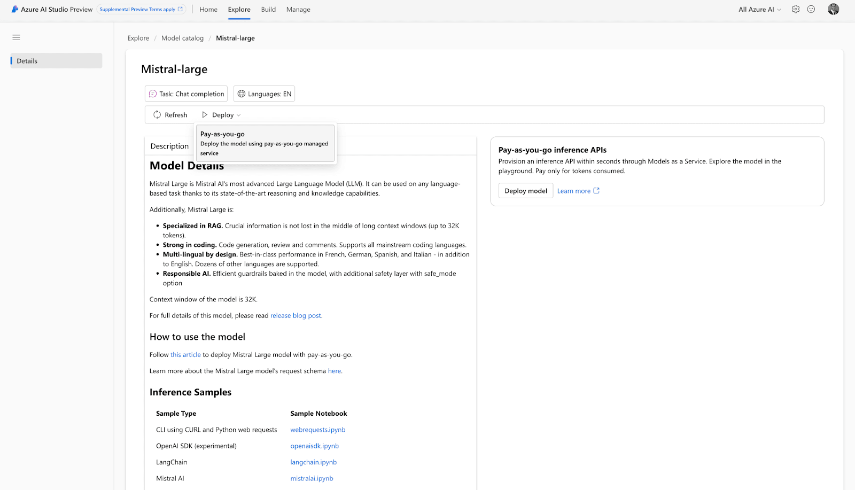The width and height of the screenshot is (855, 490).
Task: Click the 'Mistral AI' sample type cell
Action: [x=170, y=479]
